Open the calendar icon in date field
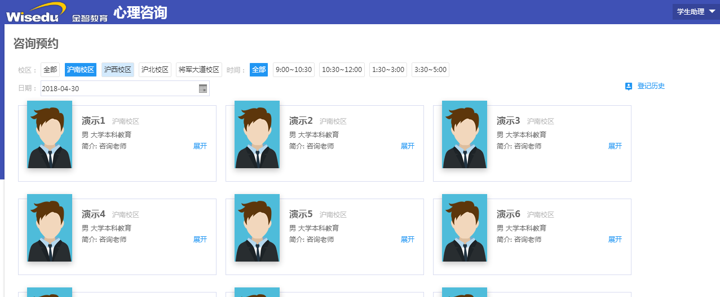This screenshot has height=297, width=720. [x=203, y=88]
